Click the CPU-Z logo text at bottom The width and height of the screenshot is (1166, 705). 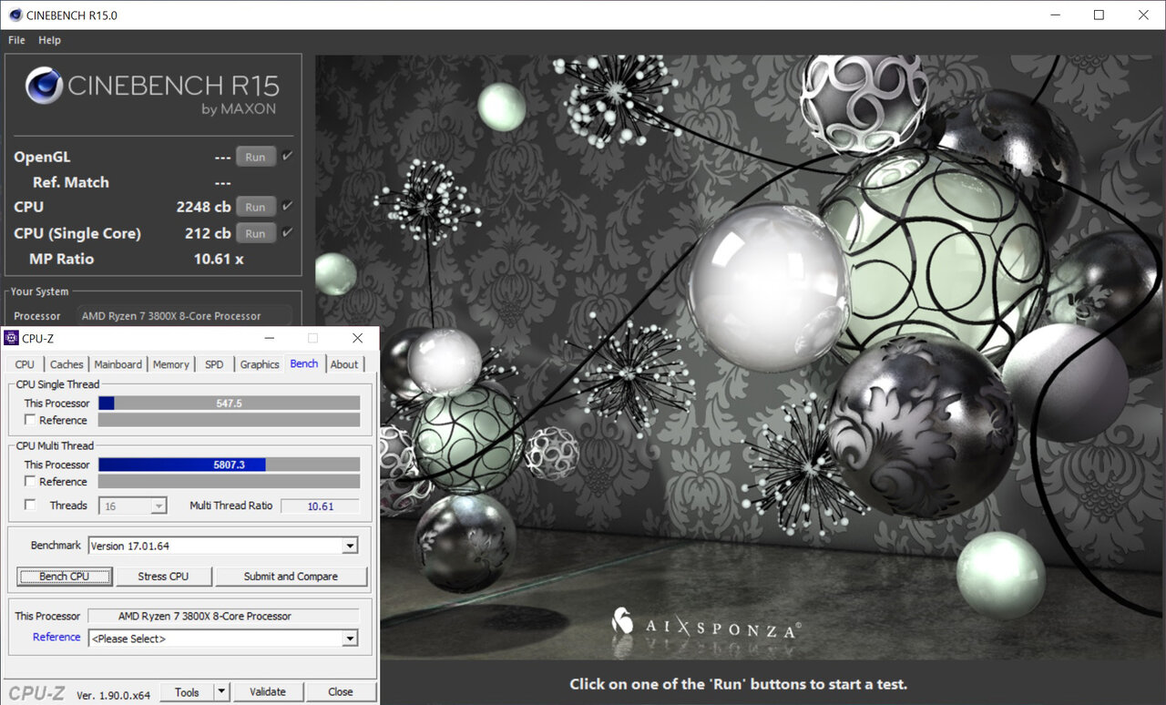(36, 693)
